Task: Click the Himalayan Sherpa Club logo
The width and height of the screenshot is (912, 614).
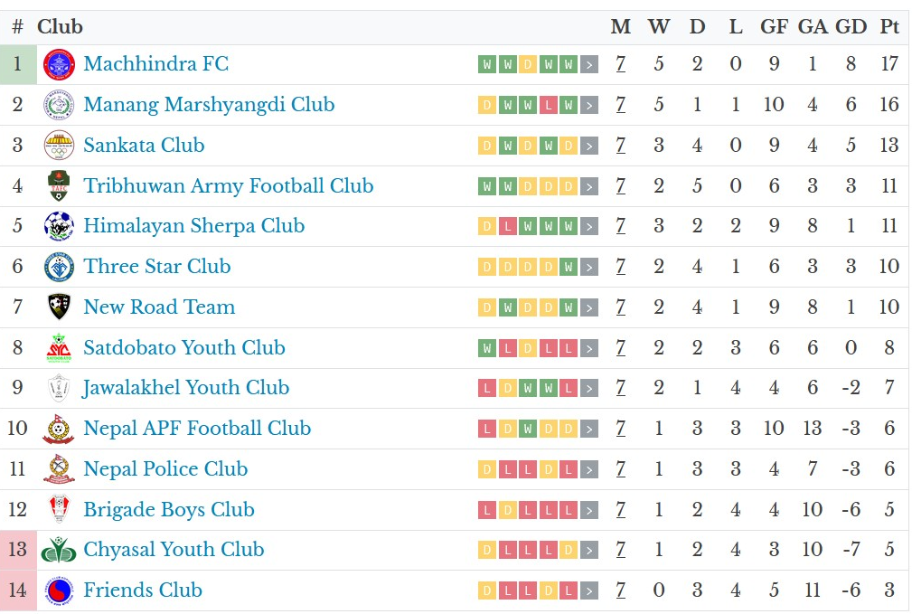Action: [x=60, y=226]
